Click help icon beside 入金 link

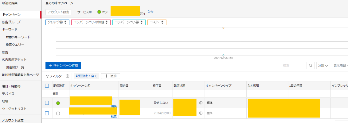(x=142, y=14)
